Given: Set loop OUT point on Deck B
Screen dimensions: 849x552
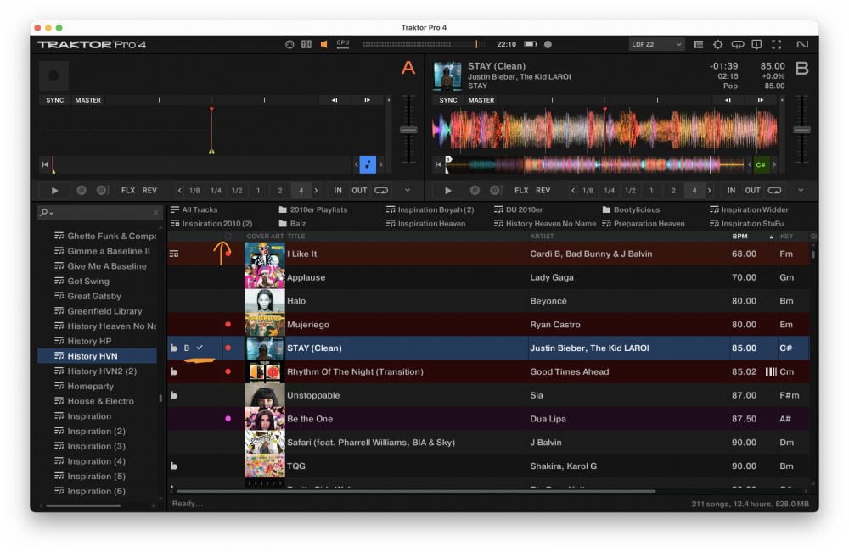Looking at the screenshot, I should [x=752, y=190].
